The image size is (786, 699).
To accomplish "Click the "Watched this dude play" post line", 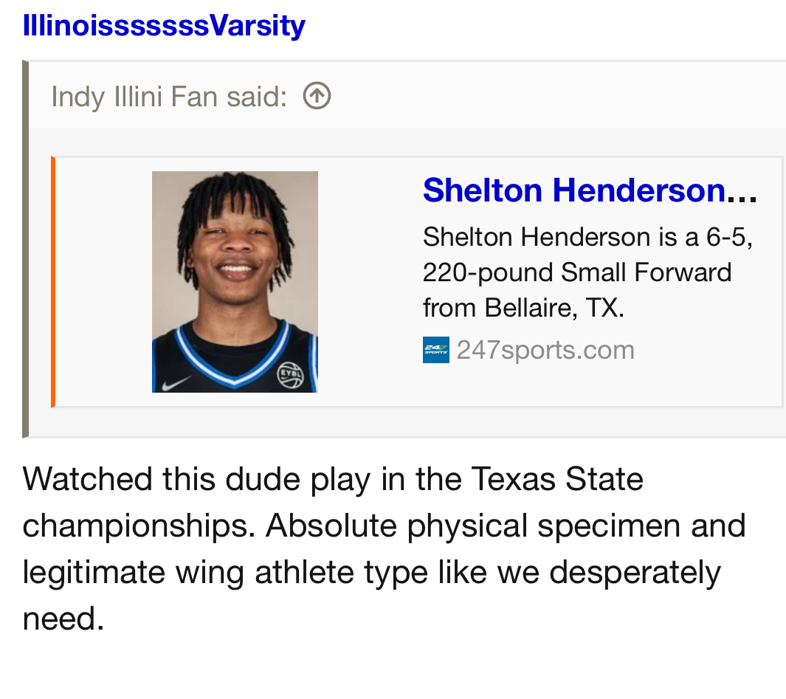I will click(x=333, y=479).
